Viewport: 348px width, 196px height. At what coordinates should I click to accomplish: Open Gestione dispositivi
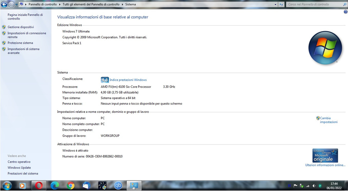click(x=21, y=27)
